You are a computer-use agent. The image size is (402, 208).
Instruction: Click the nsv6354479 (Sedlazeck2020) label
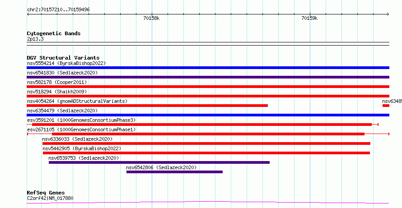pyautogui.click(x=62, y=111)
